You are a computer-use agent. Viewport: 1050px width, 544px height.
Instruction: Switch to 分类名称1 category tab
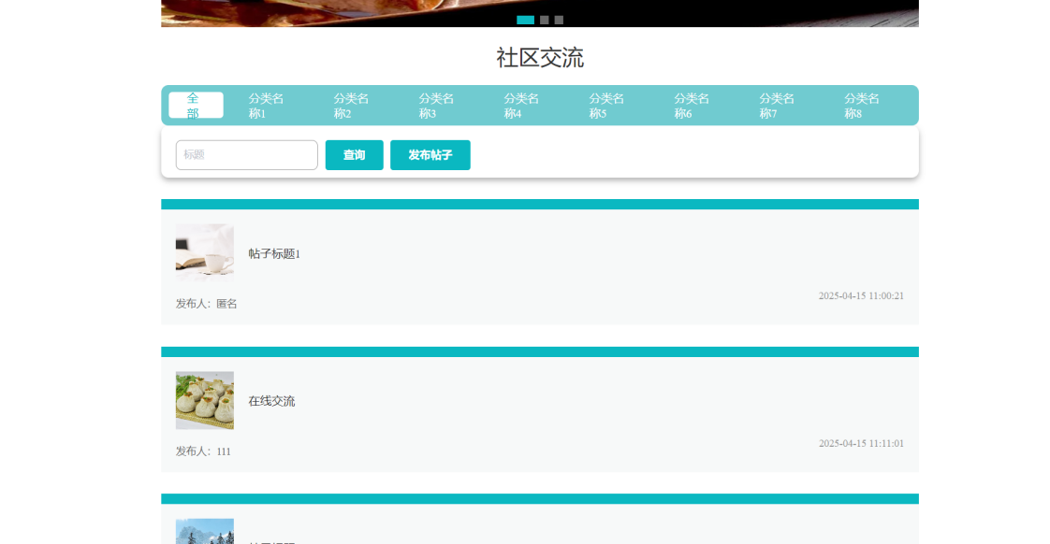[x=266, y=106]
